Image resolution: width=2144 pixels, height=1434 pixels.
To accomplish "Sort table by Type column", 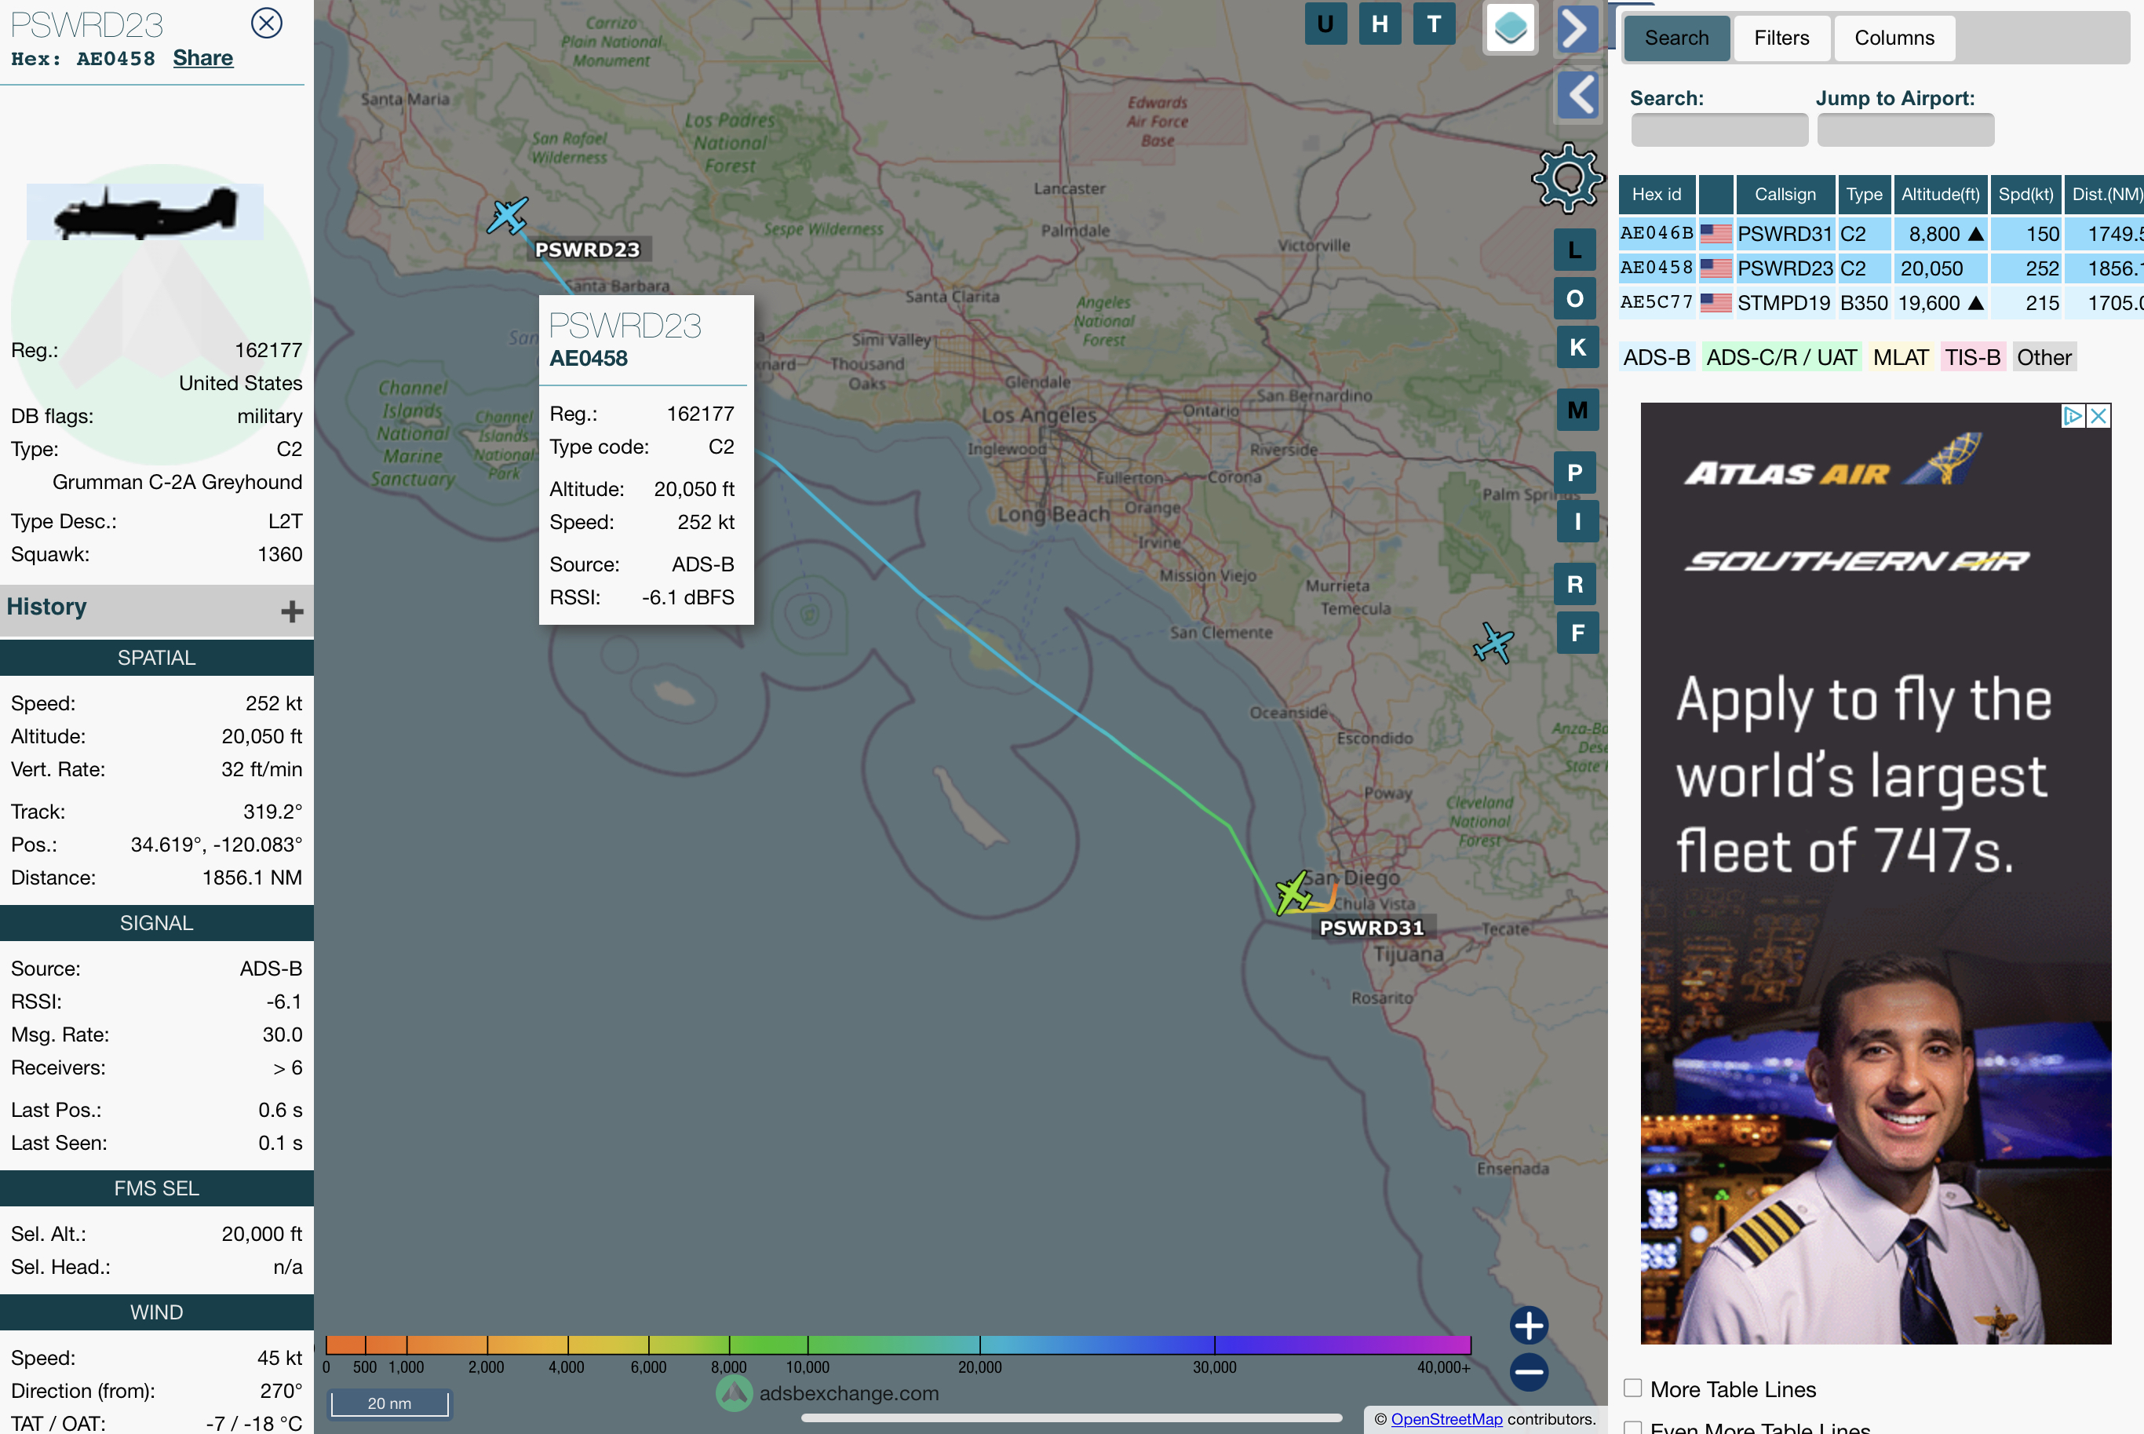I will [x=1863, y=194].
